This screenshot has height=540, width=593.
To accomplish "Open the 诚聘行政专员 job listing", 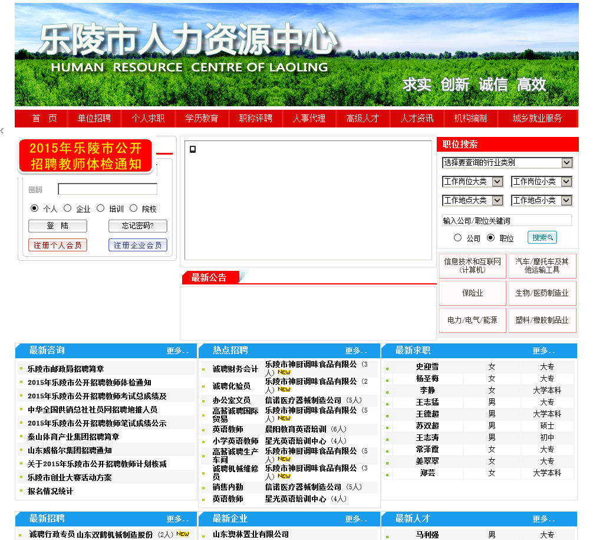I will tap(52, 534).
